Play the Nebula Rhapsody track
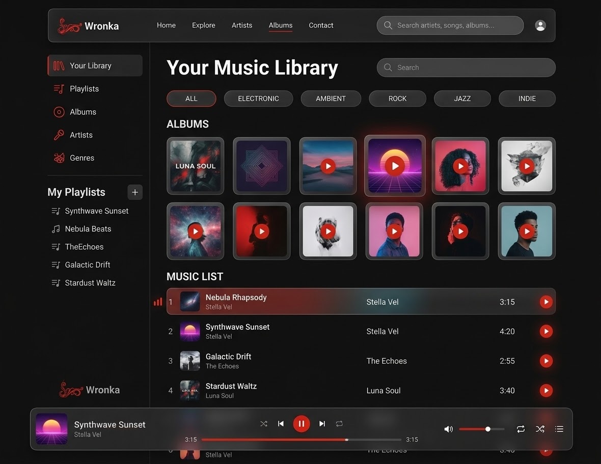The height and width of the screenshot is (464, 601). (x=546, y=302)
